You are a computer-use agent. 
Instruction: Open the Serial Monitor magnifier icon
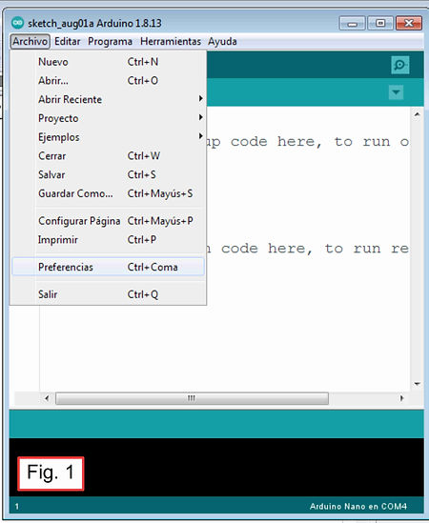pos(400,65)
